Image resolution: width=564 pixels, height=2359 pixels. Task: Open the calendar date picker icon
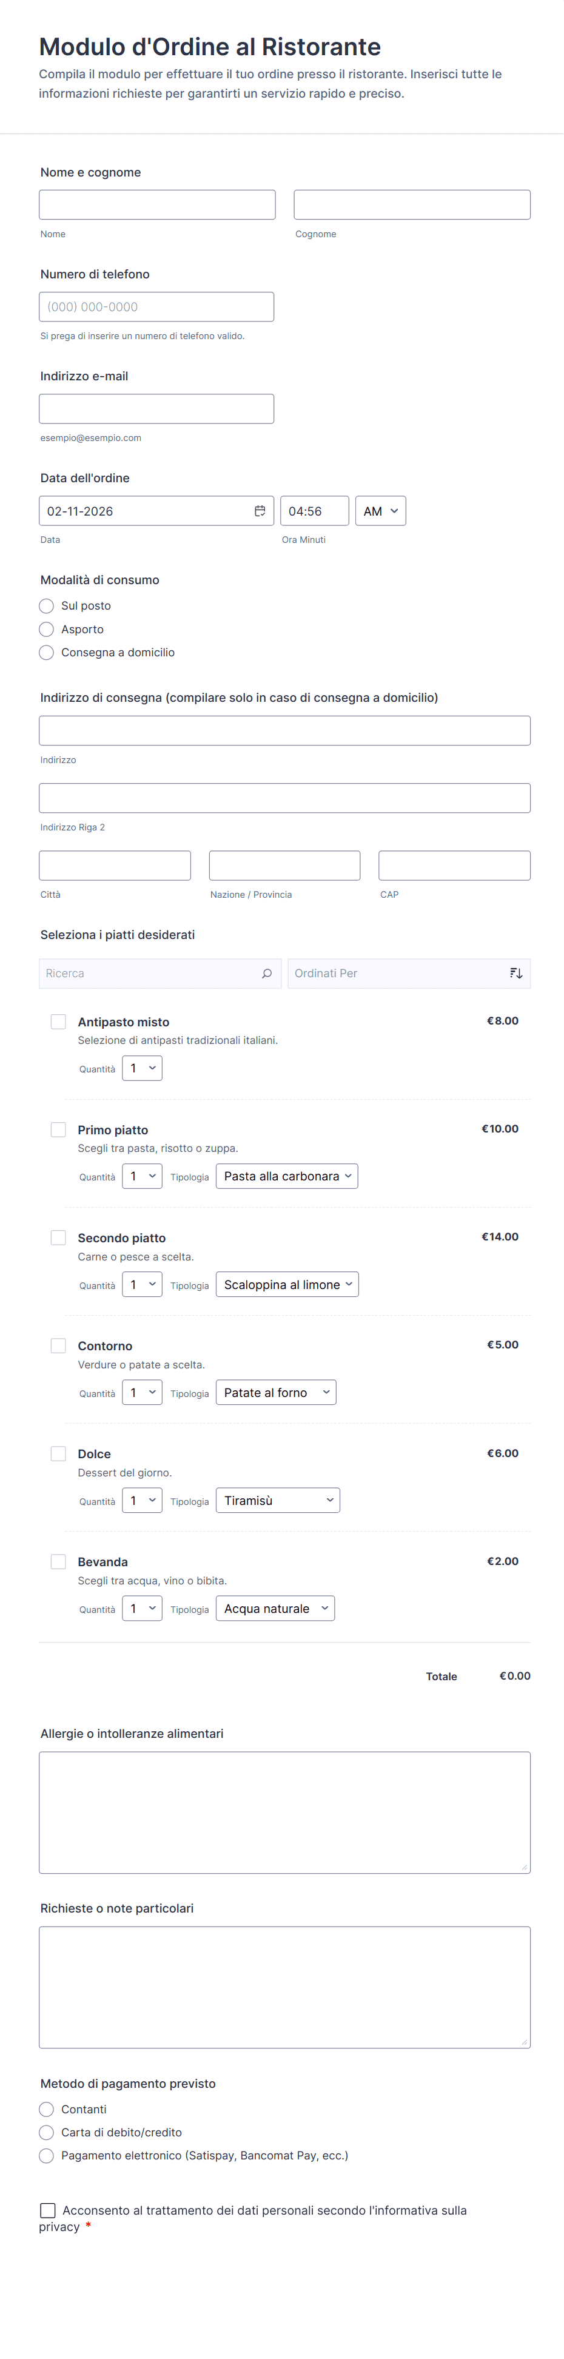coord(260,511)
